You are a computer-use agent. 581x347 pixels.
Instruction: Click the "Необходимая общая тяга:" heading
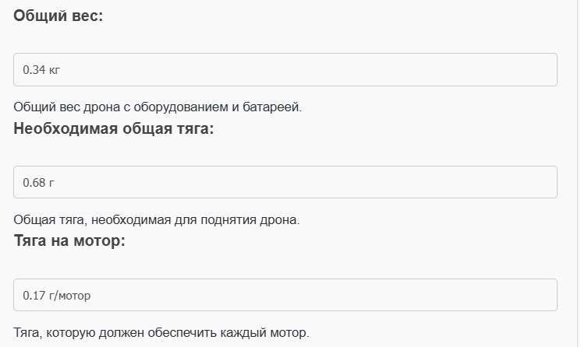pos(114,128)
